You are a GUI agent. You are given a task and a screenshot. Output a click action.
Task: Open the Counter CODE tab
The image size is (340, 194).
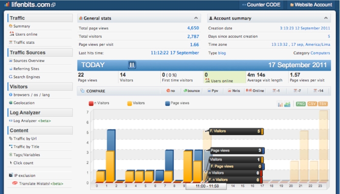[261, 5]
